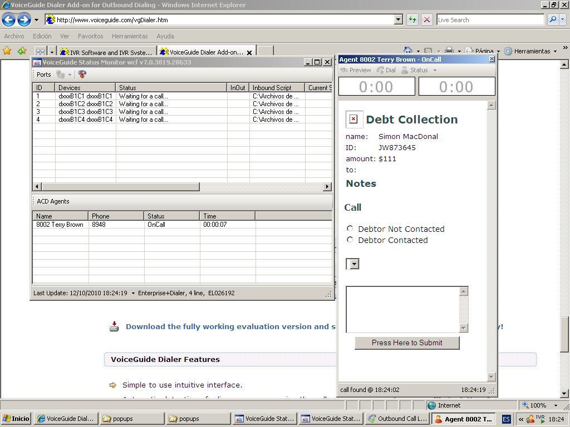This screenshot has height=427, width=570.
Task: Expand the Status dropdown in the Agent window
Action: (x=435, y=70)
